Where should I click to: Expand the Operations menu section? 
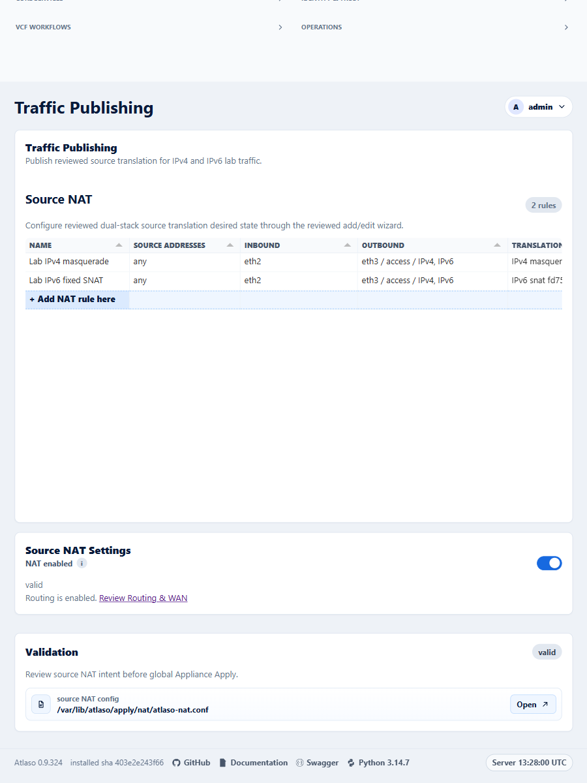(x=435, y=27)
